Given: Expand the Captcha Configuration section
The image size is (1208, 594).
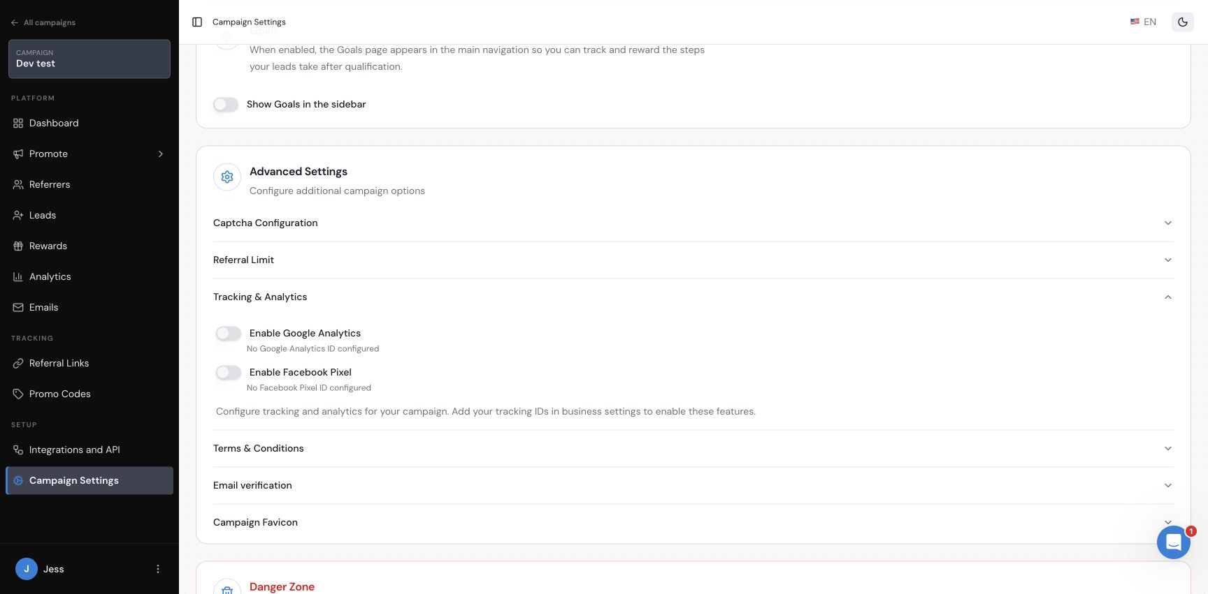Looking at the screenshot, I should coord(693,223).
